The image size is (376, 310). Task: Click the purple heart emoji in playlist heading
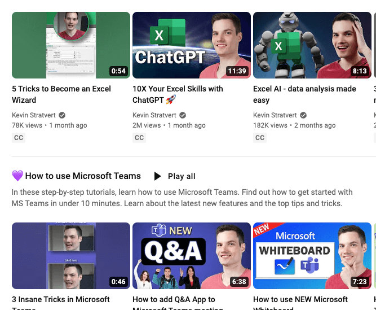click(x=17, y=176)
